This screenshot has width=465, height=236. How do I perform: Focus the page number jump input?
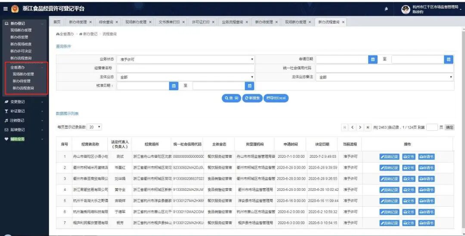coord(432,127)
